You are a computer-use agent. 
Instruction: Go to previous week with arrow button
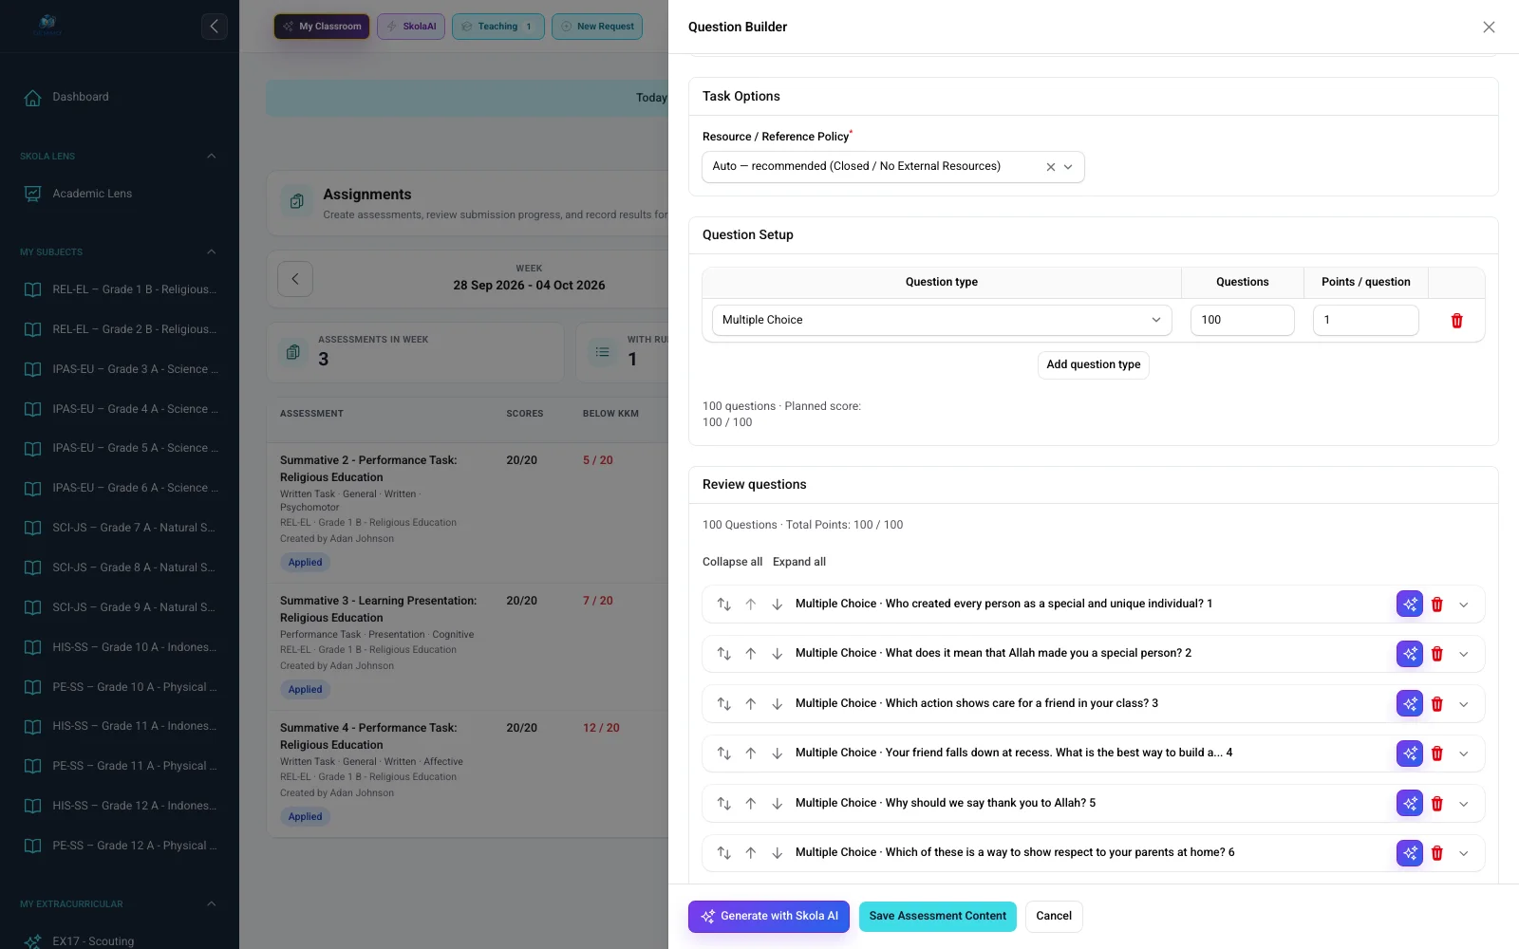coord(295,279)
